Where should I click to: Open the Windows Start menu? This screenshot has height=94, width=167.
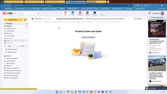click(x=57, y=92)
